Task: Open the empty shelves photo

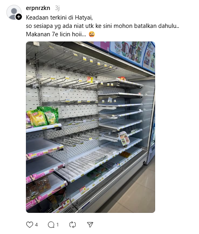Action: tap(91, 127)
